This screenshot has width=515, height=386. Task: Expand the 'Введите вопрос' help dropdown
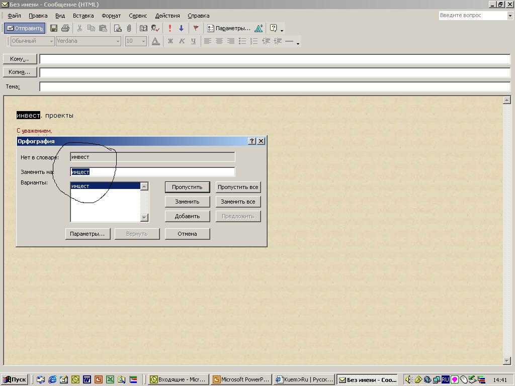509,16
